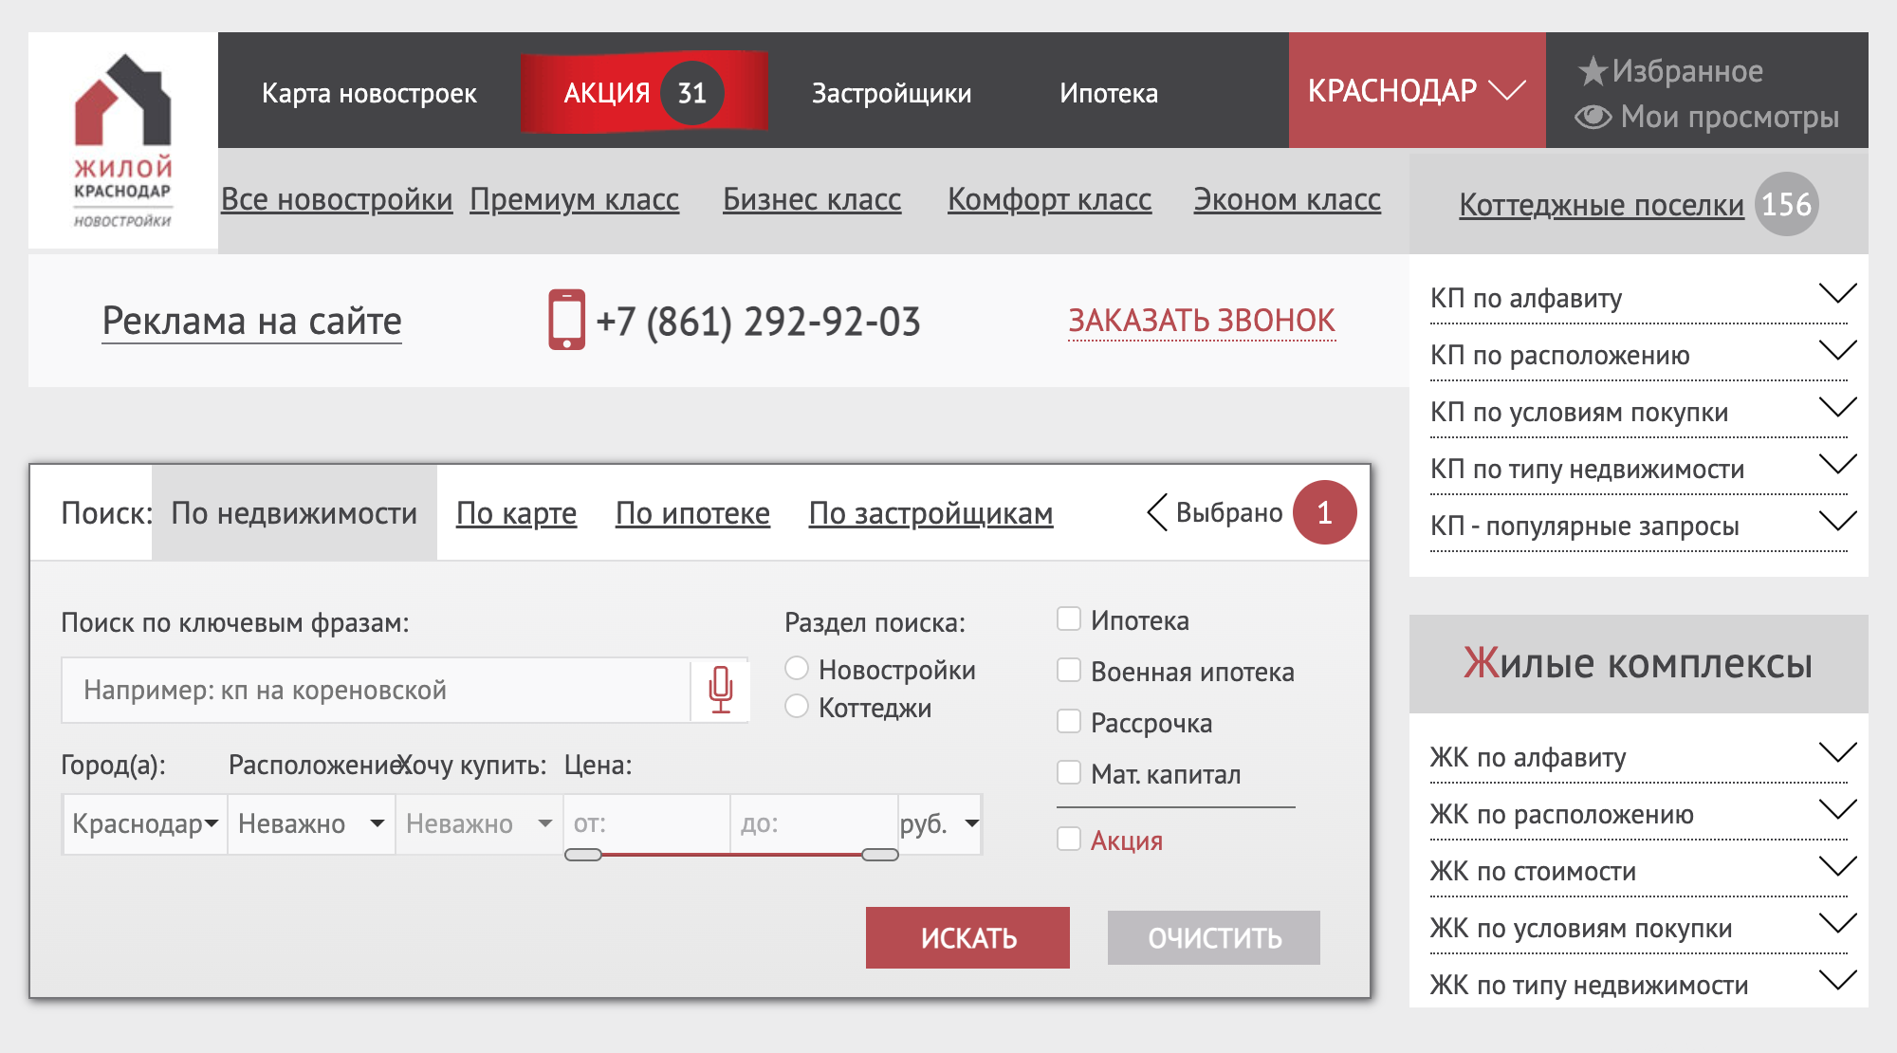Viewport: 1897px width, 1053px height.
Task: Click the microphone voice search icon
Action: click(x=721, y=690)
